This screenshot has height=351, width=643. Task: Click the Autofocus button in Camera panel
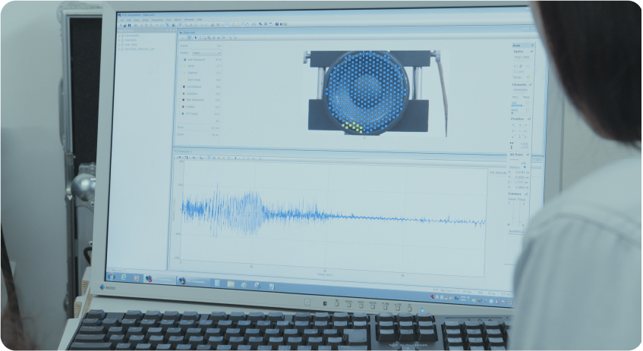tap(516, 230)
